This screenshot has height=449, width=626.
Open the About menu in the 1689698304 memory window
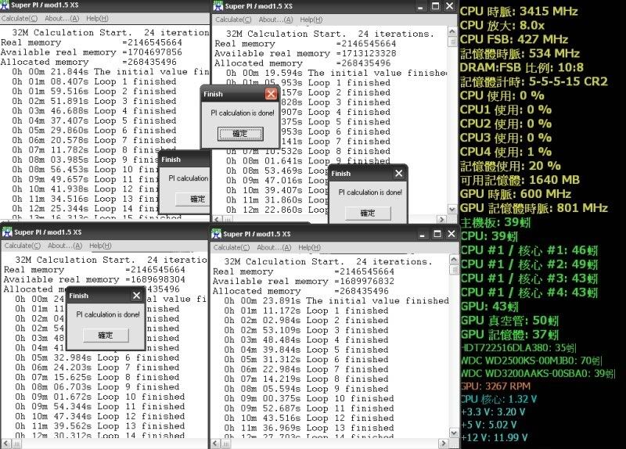coord(65,246)
